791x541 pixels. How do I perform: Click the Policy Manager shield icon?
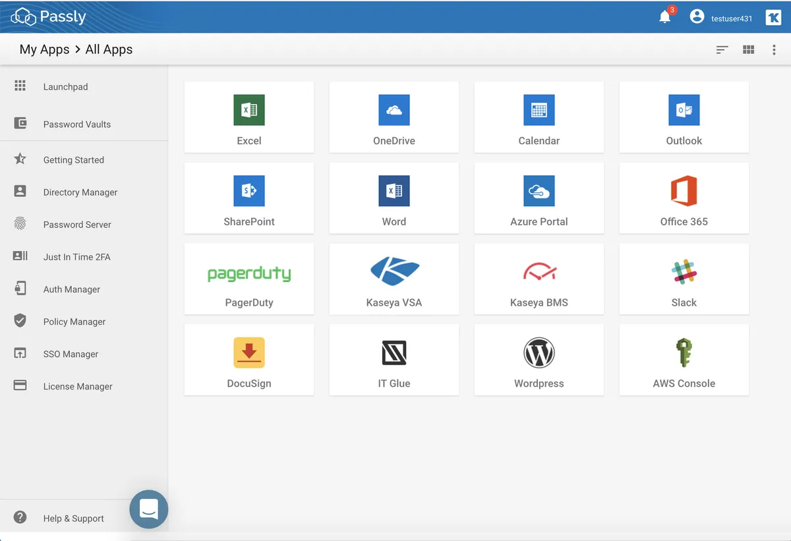coord(20,321)
